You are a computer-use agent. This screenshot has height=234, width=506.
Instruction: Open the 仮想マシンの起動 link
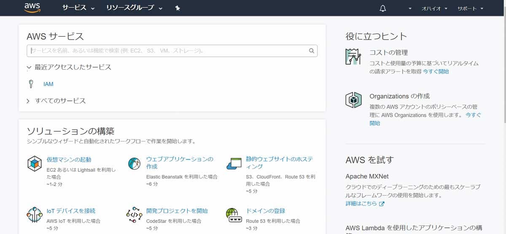(69, 160)
